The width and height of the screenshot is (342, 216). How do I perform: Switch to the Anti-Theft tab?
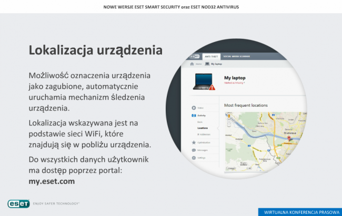212,56
